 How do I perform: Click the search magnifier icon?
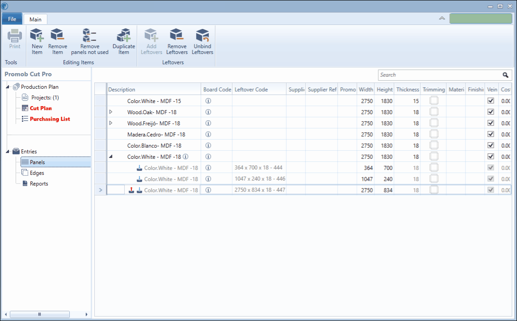tap(505, 75)
